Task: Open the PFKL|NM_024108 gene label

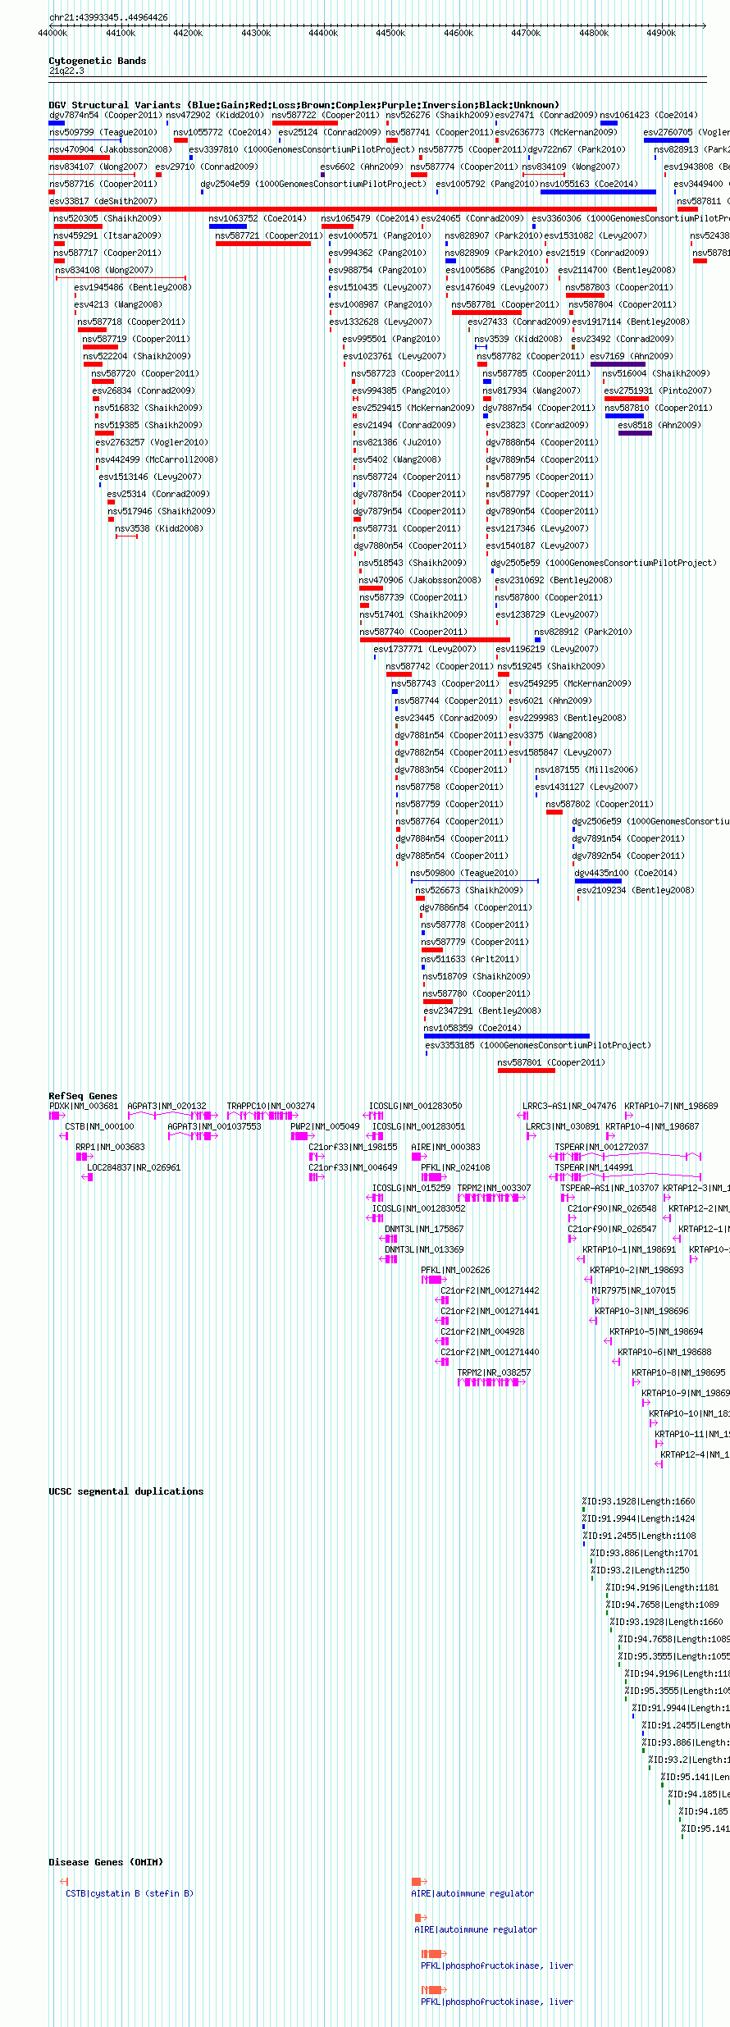Action: click(455, 1167)
